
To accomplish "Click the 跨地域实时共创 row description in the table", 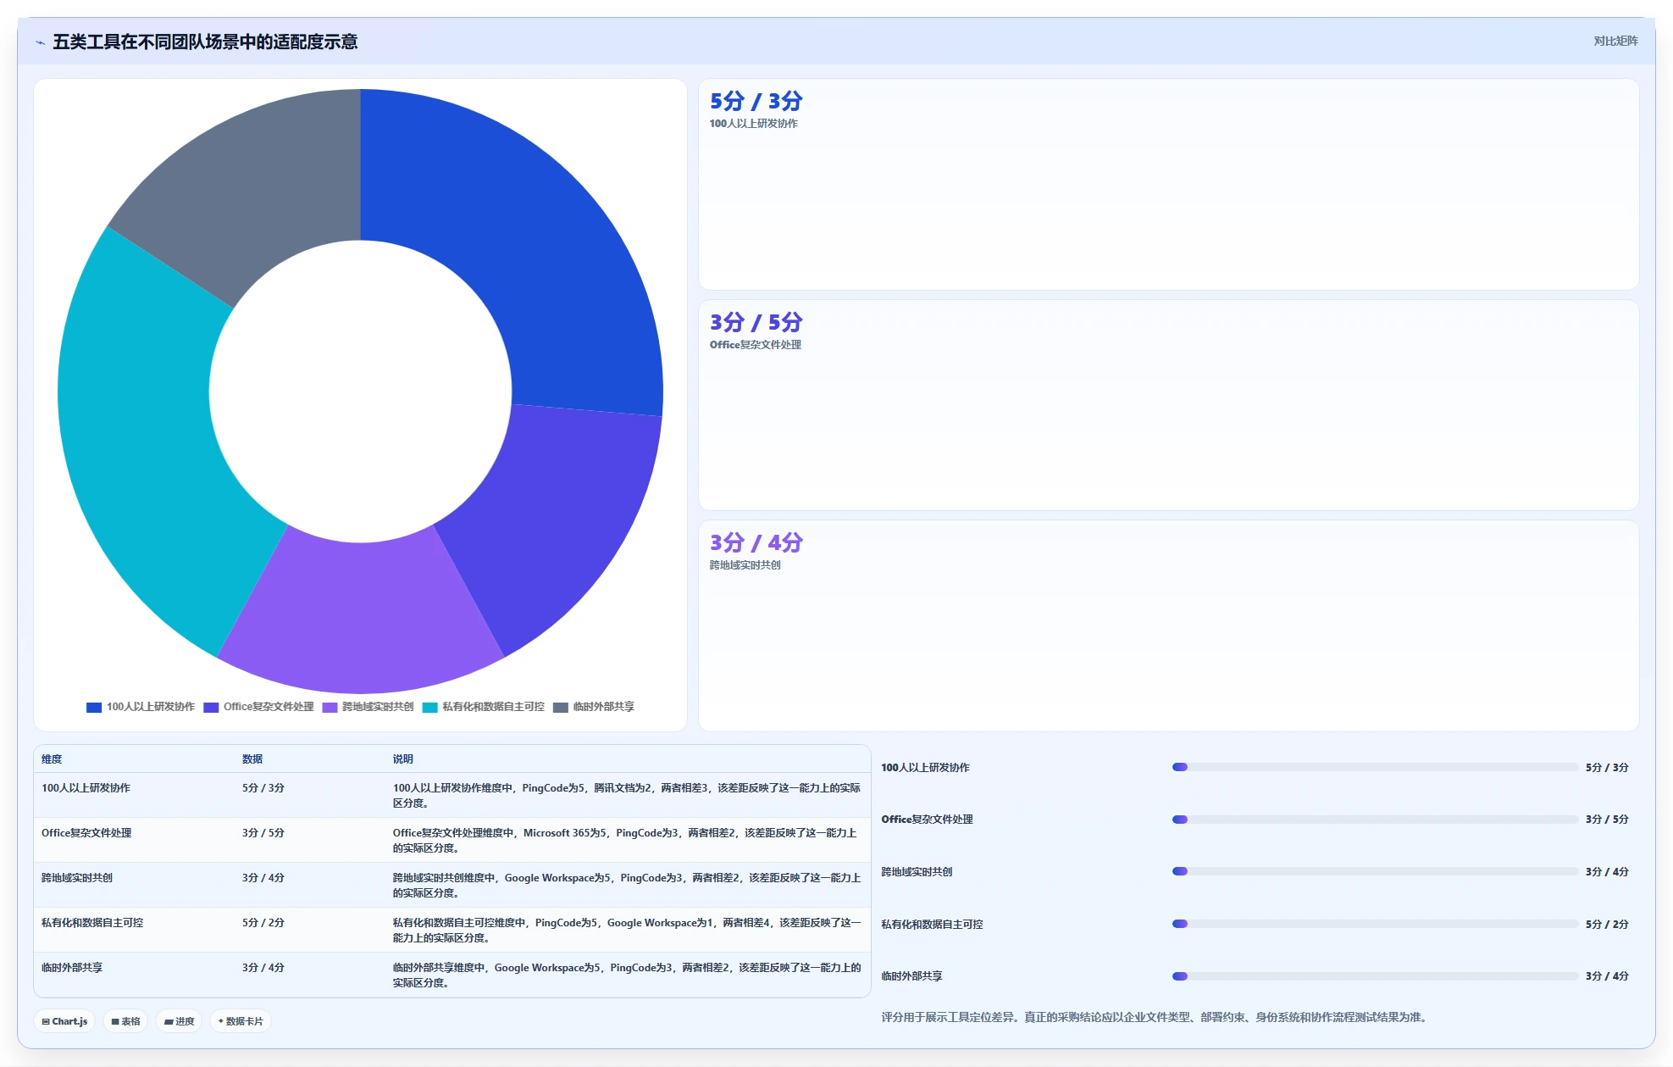I will [627, 886].
